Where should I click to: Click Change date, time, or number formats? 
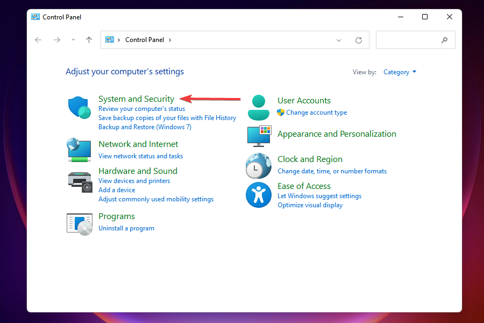(332, 171)
